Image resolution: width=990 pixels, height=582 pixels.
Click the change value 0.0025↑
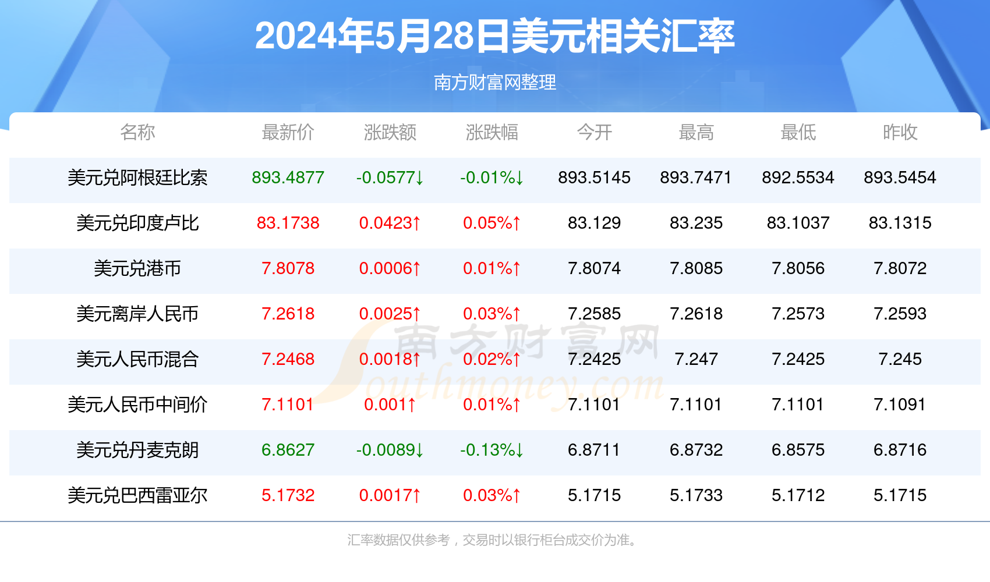[390, 314]
